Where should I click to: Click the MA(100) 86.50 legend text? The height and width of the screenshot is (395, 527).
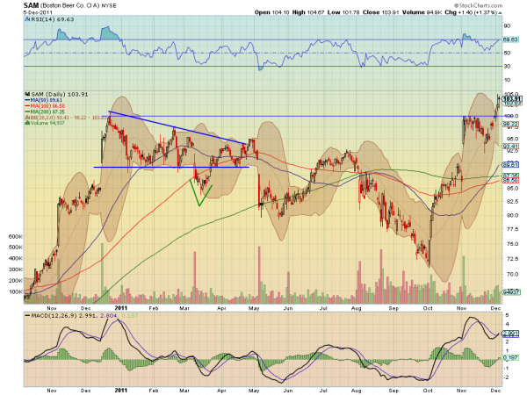47,106
